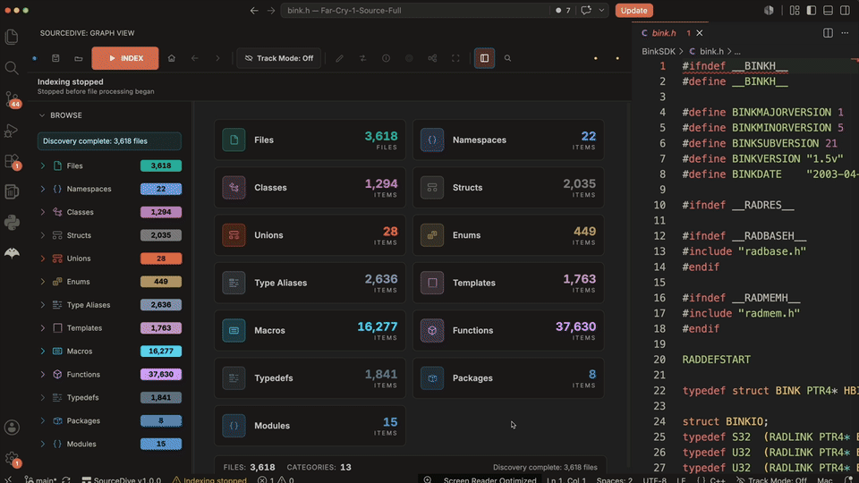Toggle Track Mode Off button
The height and width of the screenshot is (483, 859).
point(279,58)
